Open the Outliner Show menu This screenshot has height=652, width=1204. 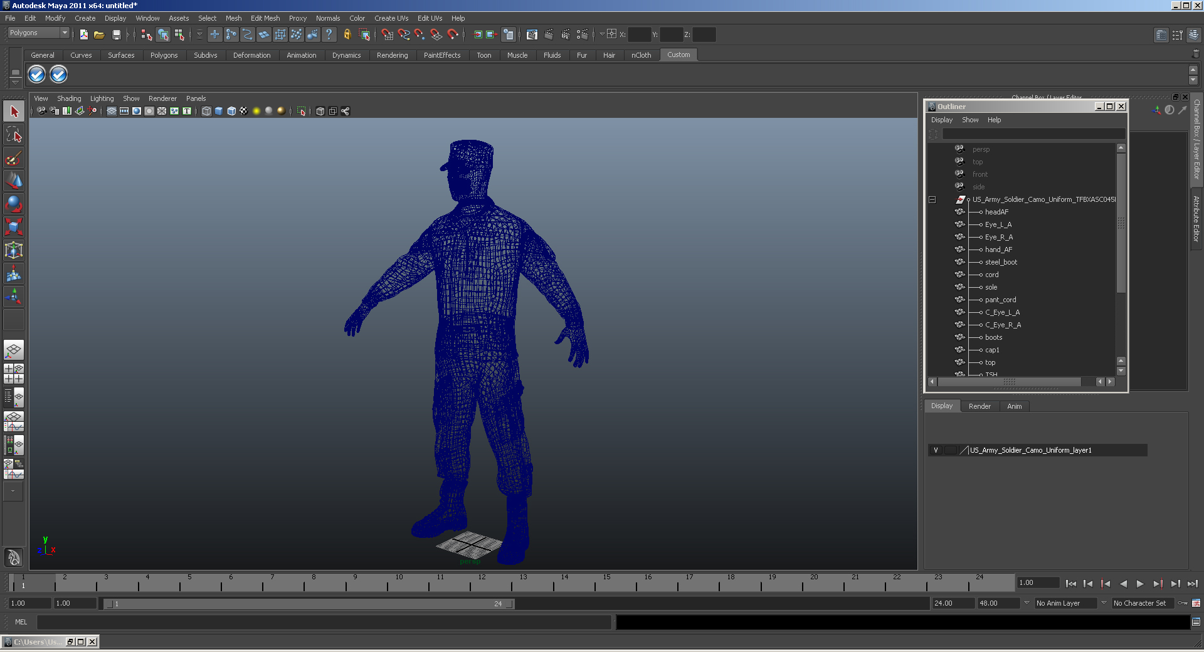(970, 120)
